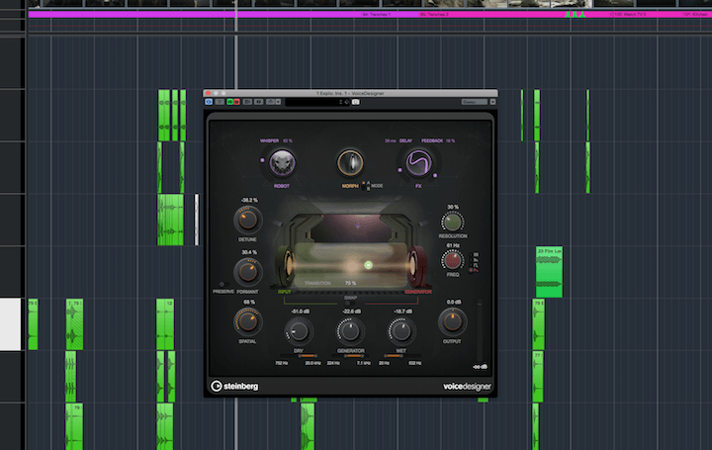Screen dimensions: 712x450
Task: Click the Detune -38.2 % value
Action: 249,200
